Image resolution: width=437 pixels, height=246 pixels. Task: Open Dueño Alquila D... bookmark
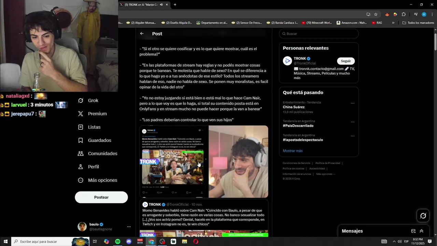click(177, 23)
